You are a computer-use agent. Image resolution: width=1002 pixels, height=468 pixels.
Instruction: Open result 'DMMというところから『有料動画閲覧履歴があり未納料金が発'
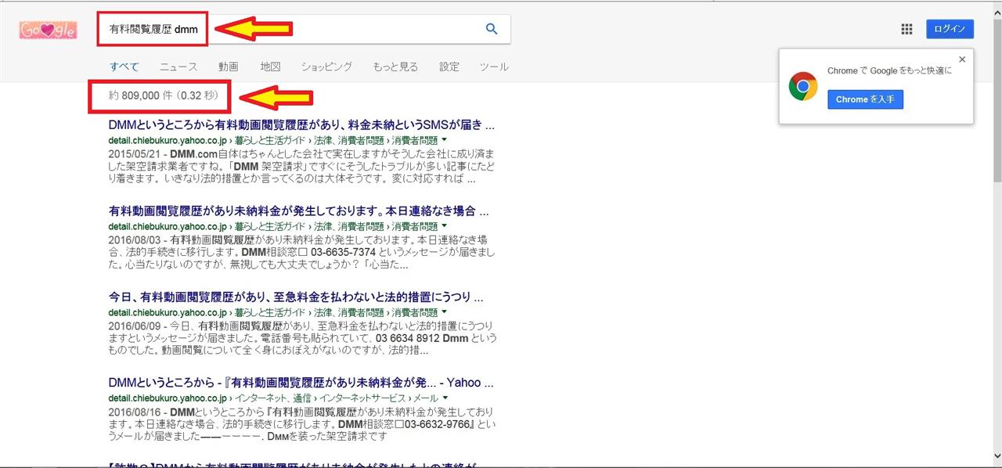coord(301,383)
